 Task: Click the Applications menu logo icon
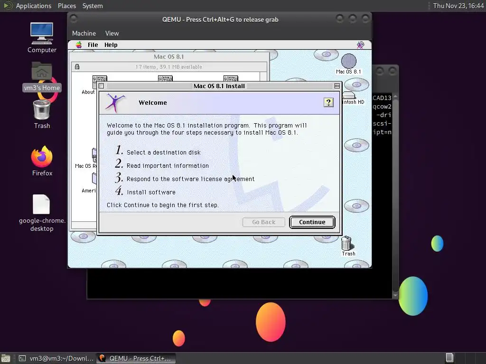[x=8, y=6]
